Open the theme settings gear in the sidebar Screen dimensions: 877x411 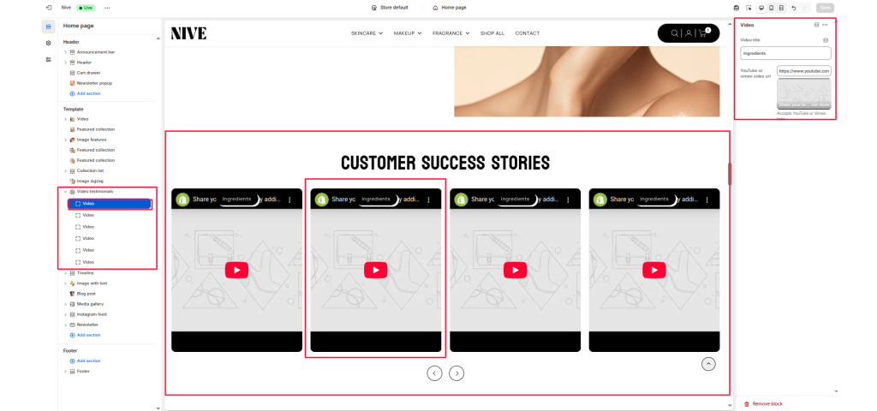49,43
